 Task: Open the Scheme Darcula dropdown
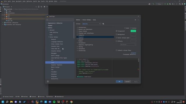(x=92, y=24)
